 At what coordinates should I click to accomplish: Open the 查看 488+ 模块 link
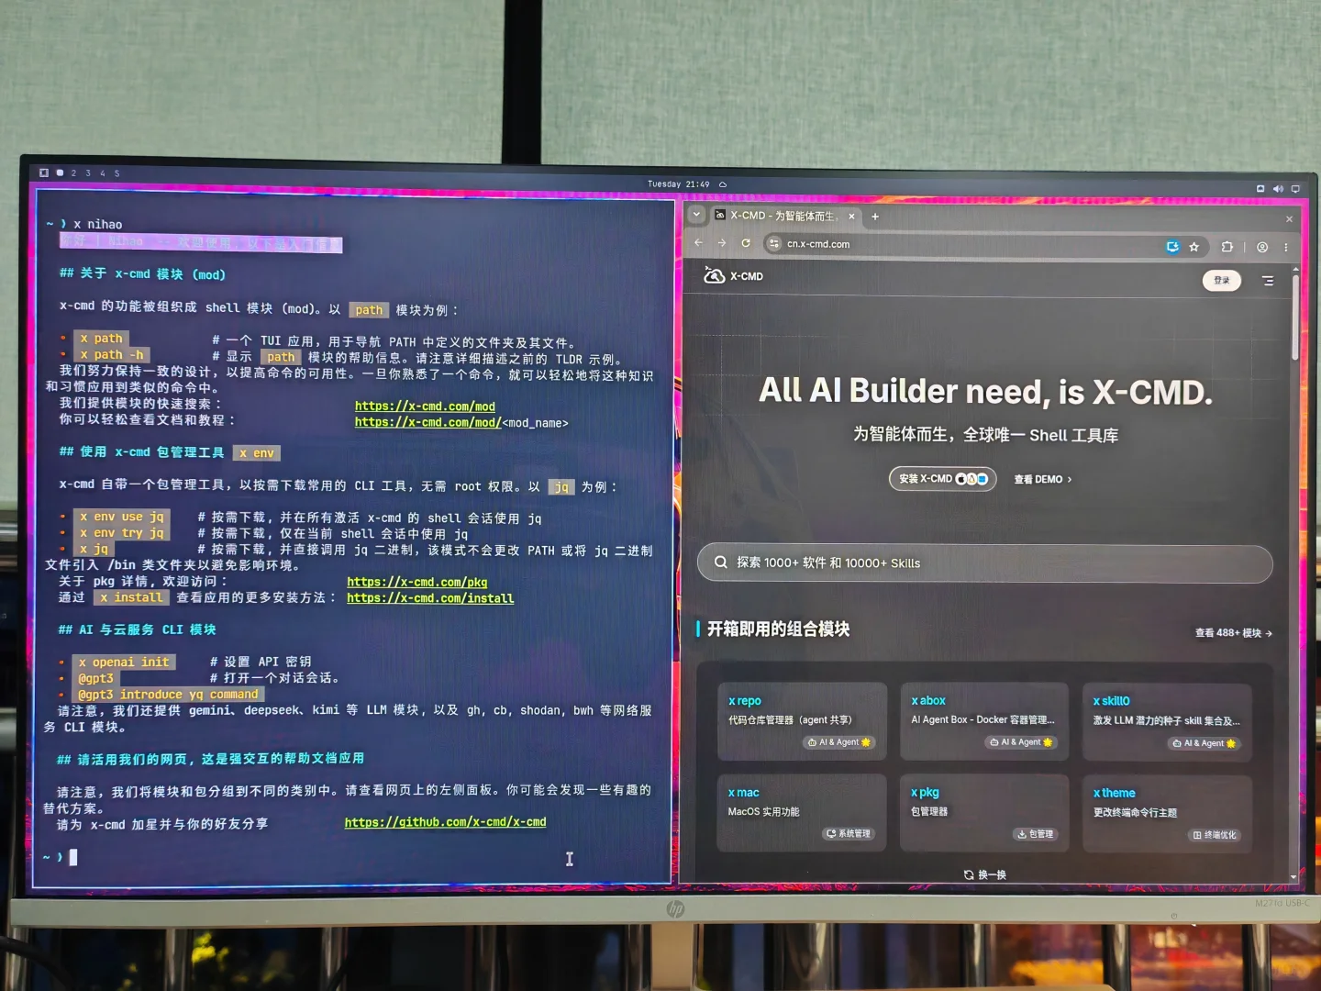click(1233, 633)
